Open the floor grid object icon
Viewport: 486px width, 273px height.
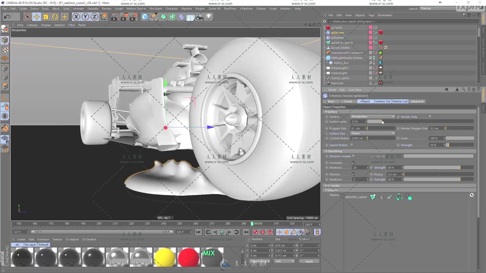coord(190,17)
